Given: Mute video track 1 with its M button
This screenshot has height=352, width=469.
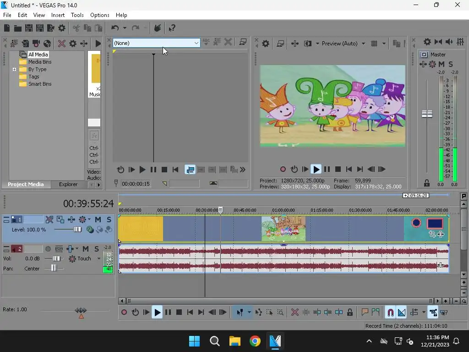Looking at the screenshot, I should point(98,220).
